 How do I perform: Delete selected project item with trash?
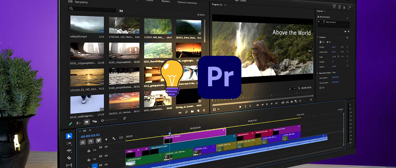204,111
